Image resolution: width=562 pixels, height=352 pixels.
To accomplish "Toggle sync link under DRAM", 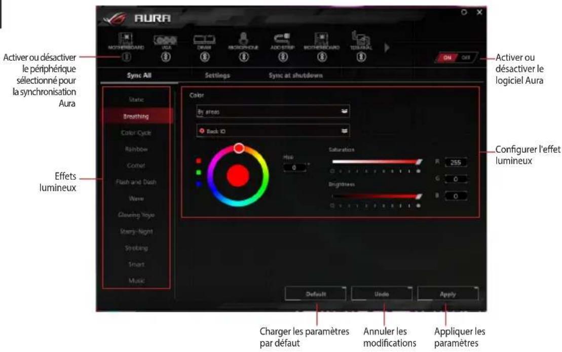I will tap(205, 57).
